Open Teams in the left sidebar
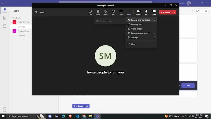This screenshot has height=119, width=211. tap(4, 26)
